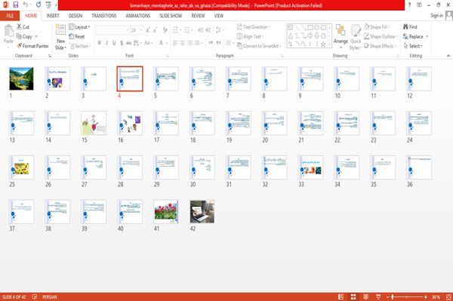
Task: Click the Paste clipboard icon
Action: pos(8,31)
